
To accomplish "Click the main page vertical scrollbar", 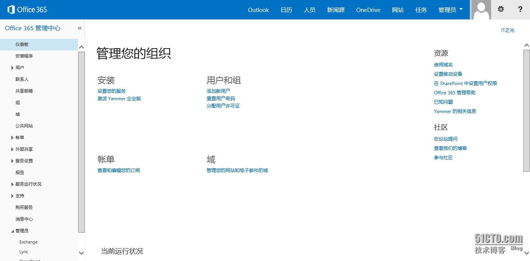I will point(527,110).
